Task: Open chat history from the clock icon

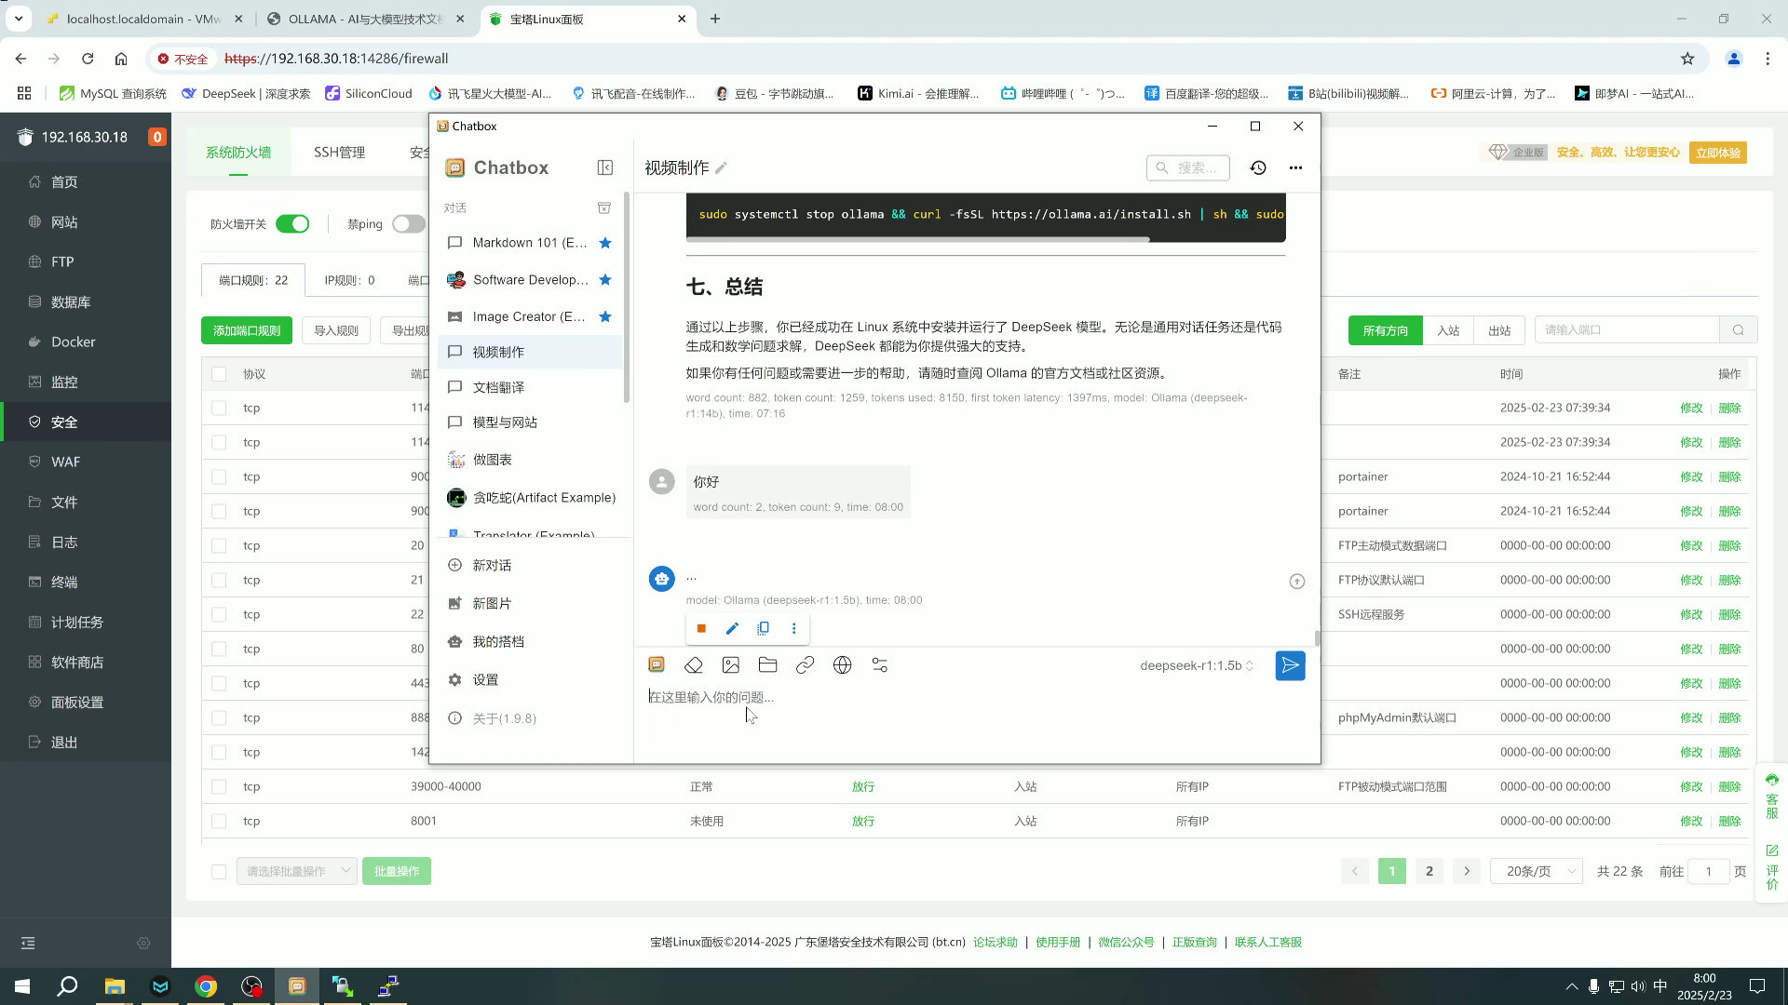Action: [1258, 167]
